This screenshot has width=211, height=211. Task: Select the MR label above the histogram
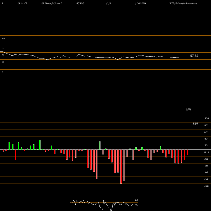click(188, 110)
